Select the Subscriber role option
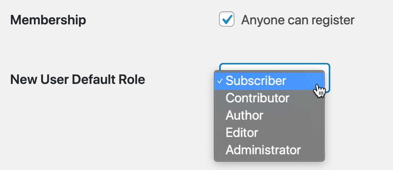 (x=256, y=81)
